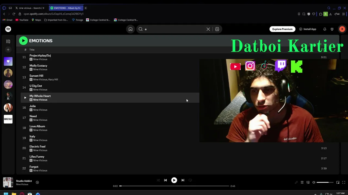This screenshot has width=348, height=195.
Task: Seek on the song progress bar
Action: pos(174,186)
